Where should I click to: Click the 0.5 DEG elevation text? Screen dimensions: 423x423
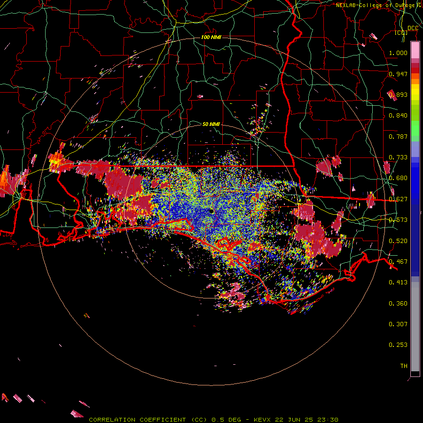click(x=227, y=420)
